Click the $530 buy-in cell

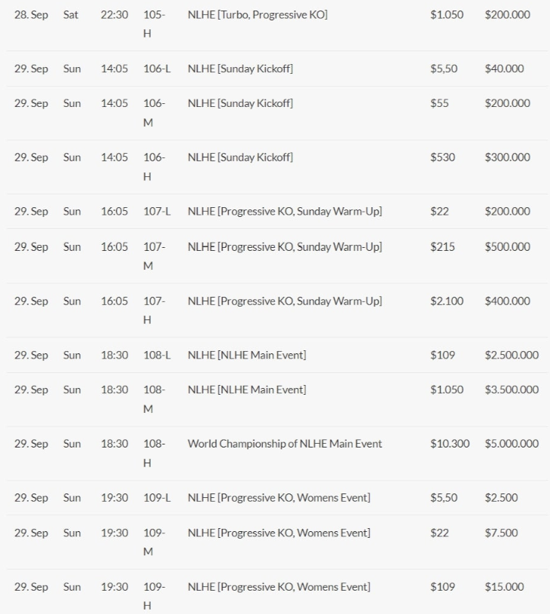click(442, 157)
